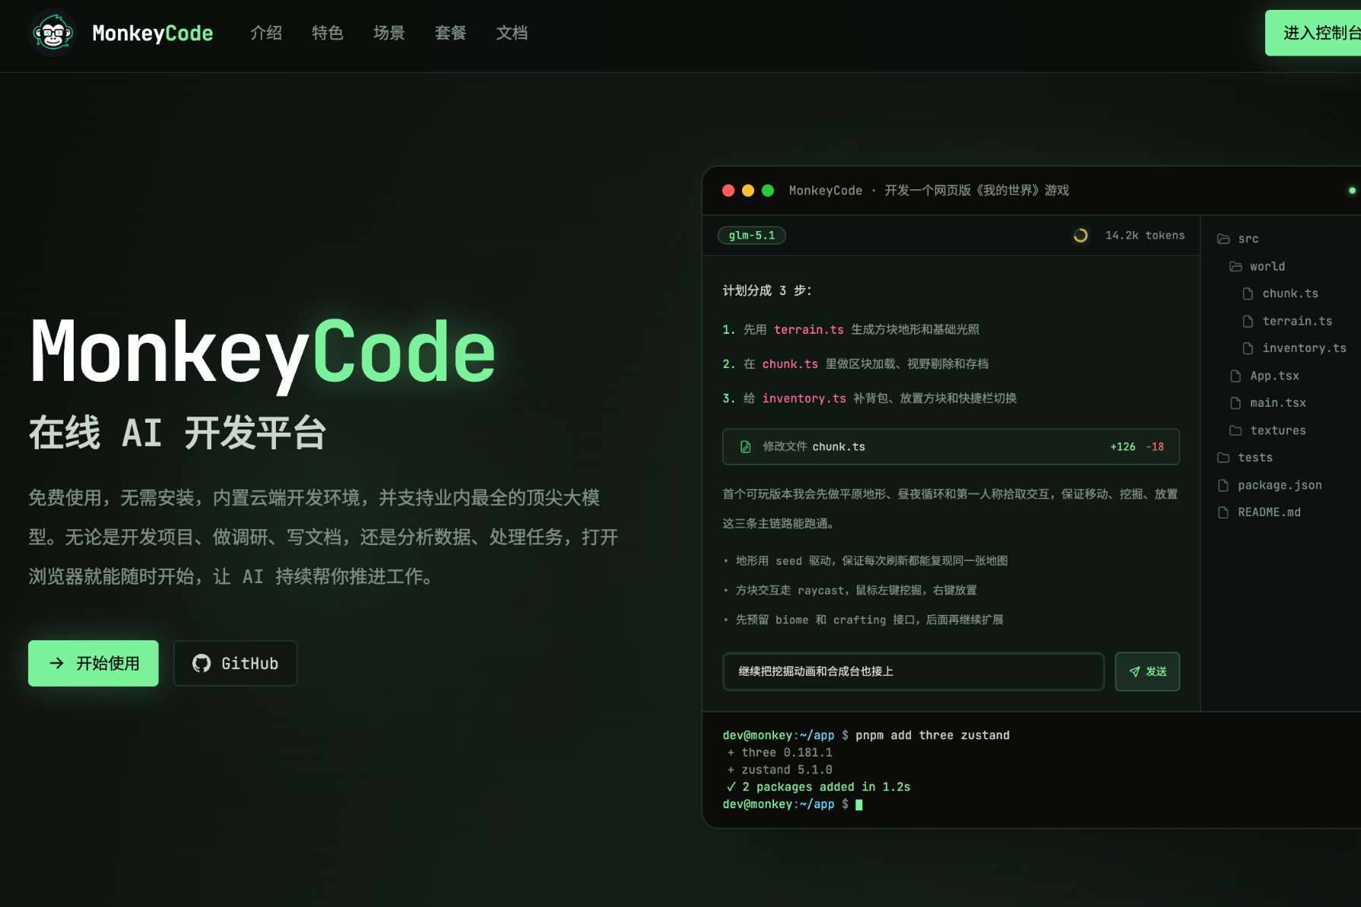Click the red close dot in demo window
1361x907 pixels.
pos(728,190)
